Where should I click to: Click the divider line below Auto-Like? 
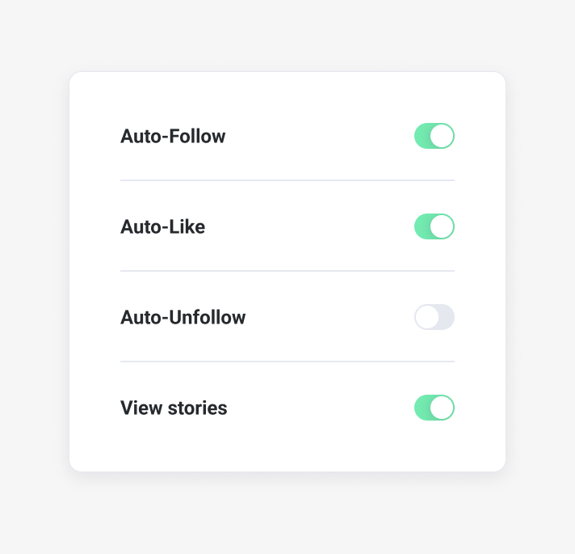tap(287, 271)
